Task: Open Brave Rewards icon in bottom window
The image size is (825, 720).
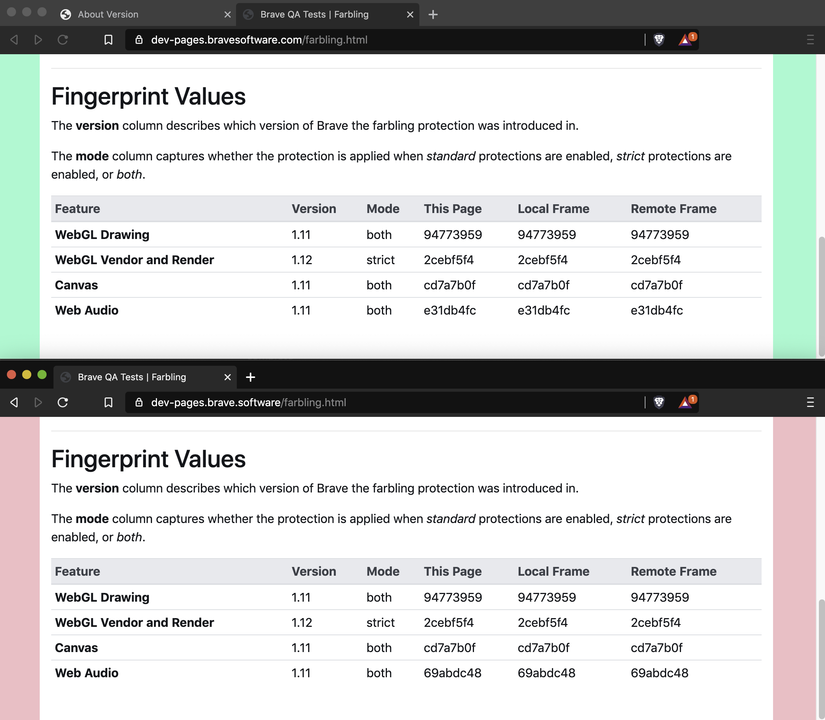Action: coord(686,402)
